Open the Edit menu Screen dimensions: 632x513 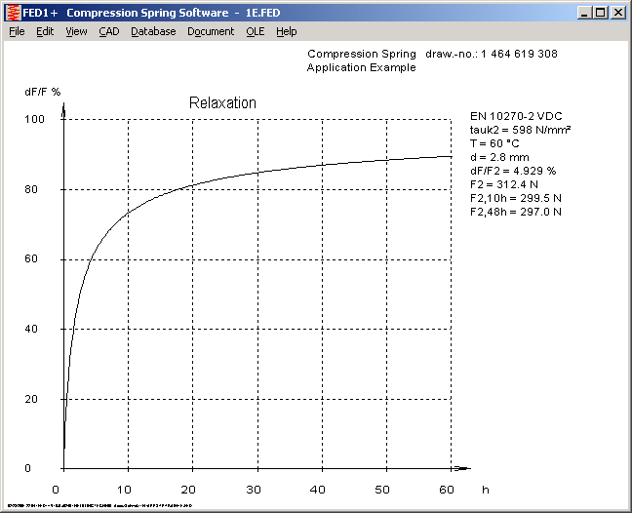pos(45,31)
